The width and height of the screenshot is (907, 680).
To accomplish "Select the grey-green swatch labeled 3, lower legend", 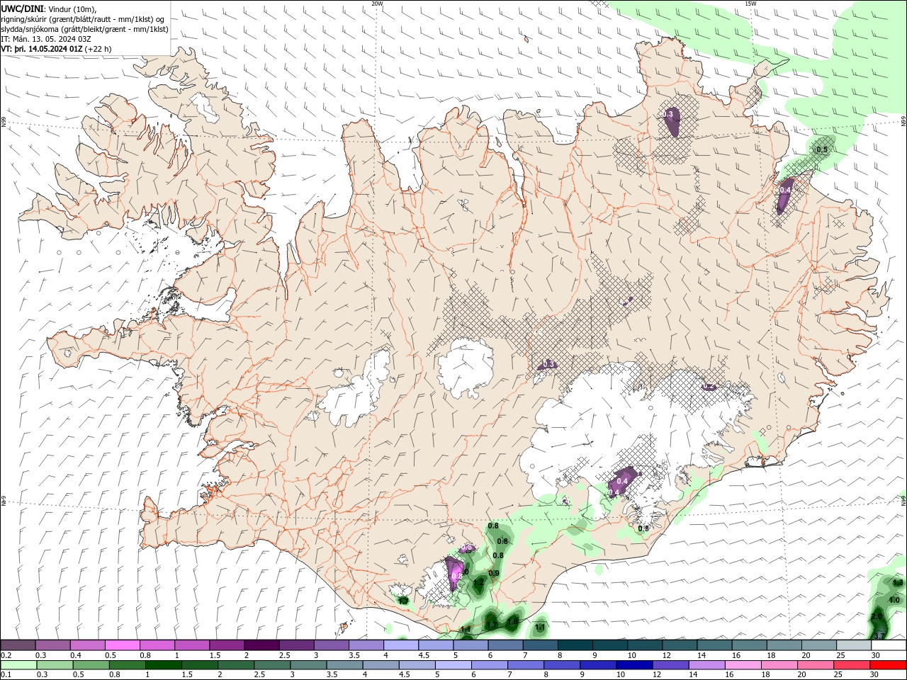I will point(309,665).
